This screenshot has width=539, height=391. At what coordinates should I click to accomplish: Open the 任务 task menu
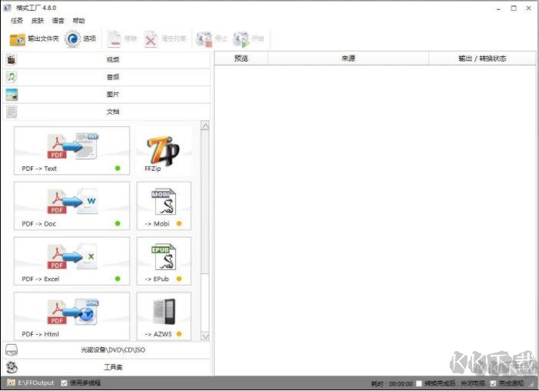[17, 21]
